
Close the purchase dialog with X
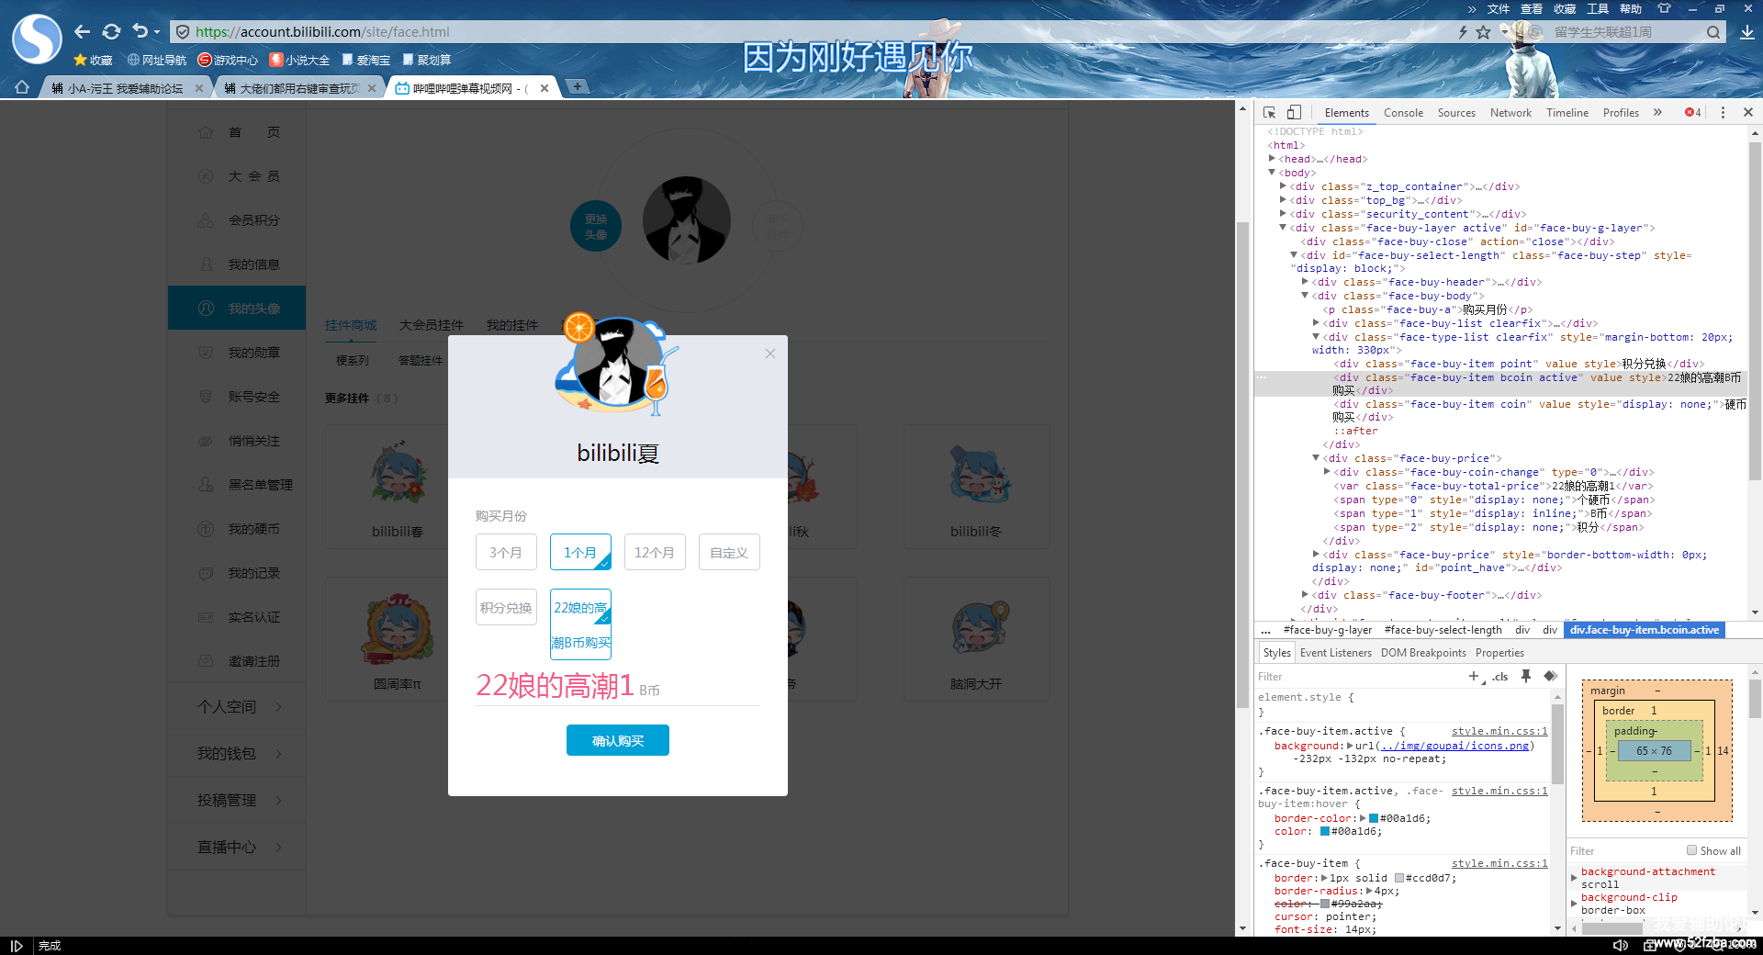click(x=770, y=354)
